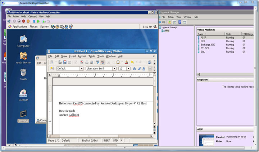Open the Liberation Serif font dropdown
Image resolution: width=259 pixels, height=152 pixels.
click(x=115, y=68)
